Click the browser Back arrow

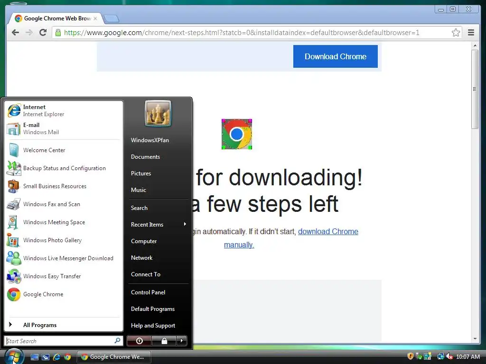click(15, 33)
